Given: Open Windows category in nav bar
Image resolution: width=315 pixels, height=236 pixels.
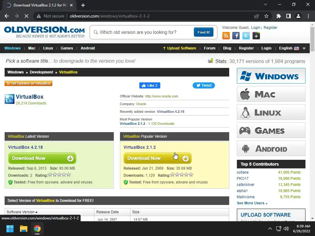Looking at the screenshot, I should pyautogui.click(x=12, y=48).
